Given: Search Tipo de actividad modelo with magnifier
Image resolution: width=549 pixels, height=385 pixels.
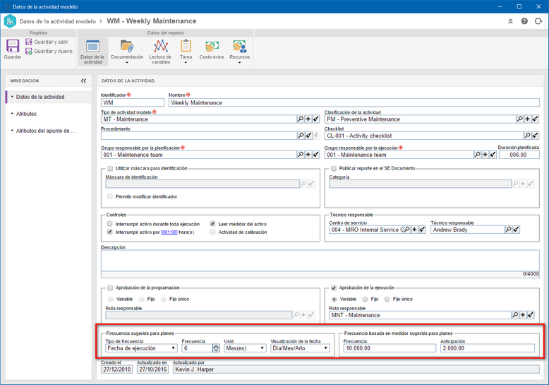Looking at the screenshot, I should pyautogui.click(x=301, y=119).
